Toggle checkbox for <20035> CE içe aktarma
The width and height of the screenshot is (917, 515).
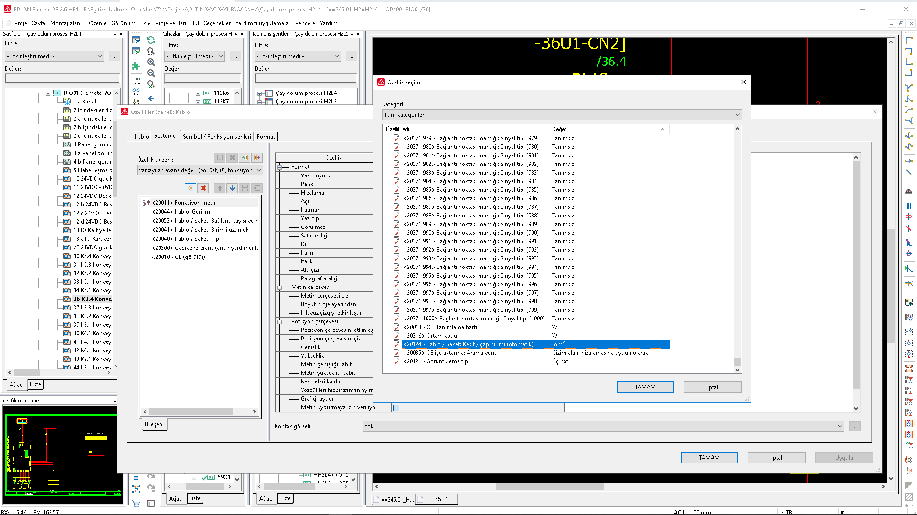[x=396, y=353]
